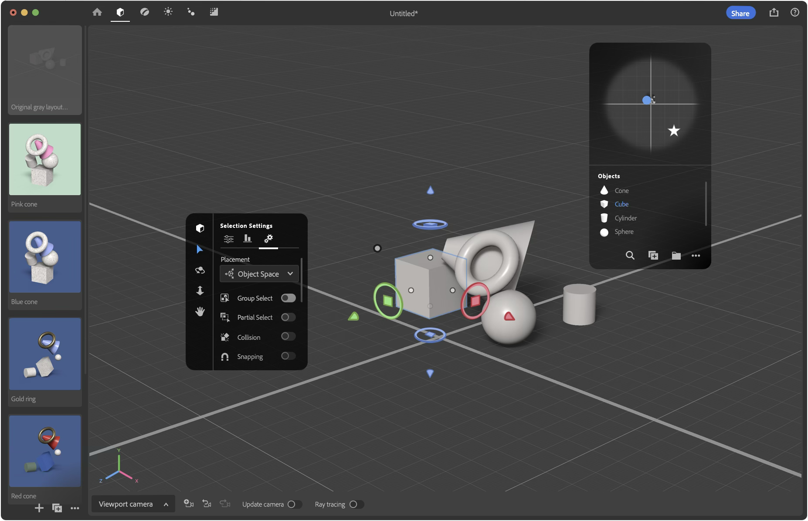808x521 pixels.
Task: Click the search icon in Objects panel
Action: (x=630, y=255)
